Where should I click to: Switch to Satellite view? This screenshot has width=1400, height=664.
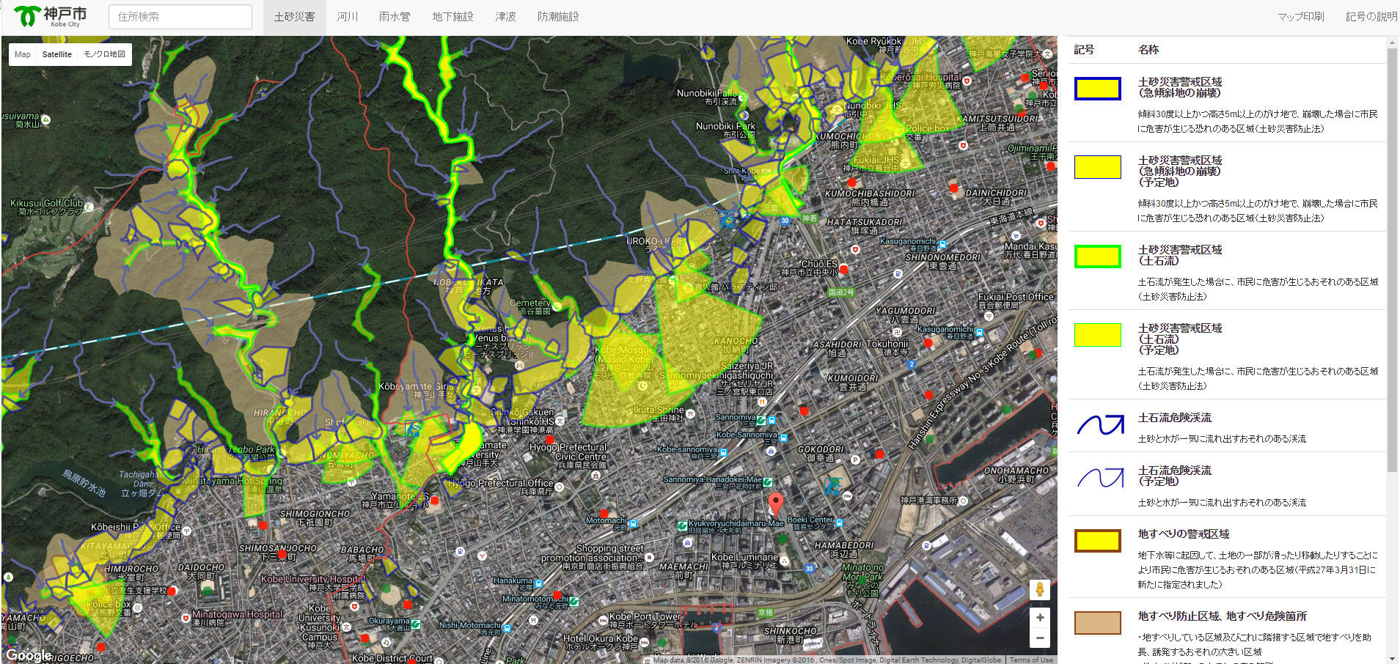pos(57,54)
